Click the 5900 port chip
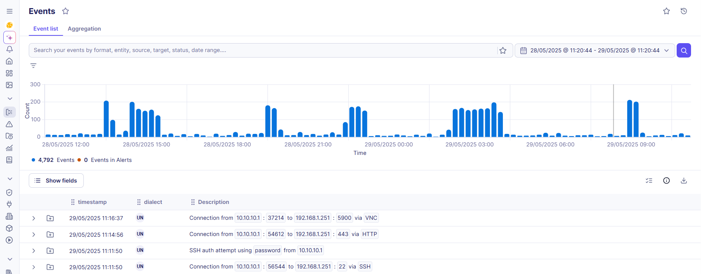The width and height of the screenshot is (701, 274). [x=345, y=218]
